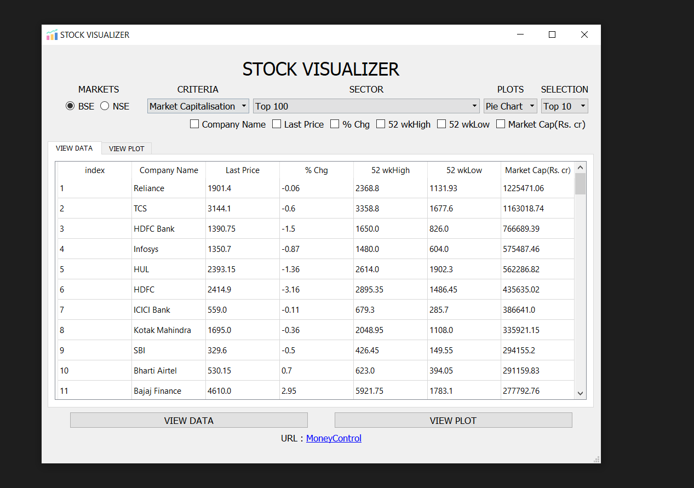Enable the 52 wkHigh checkbox
Viewport: 694px width, 488px height.
(x=404, y=124)
